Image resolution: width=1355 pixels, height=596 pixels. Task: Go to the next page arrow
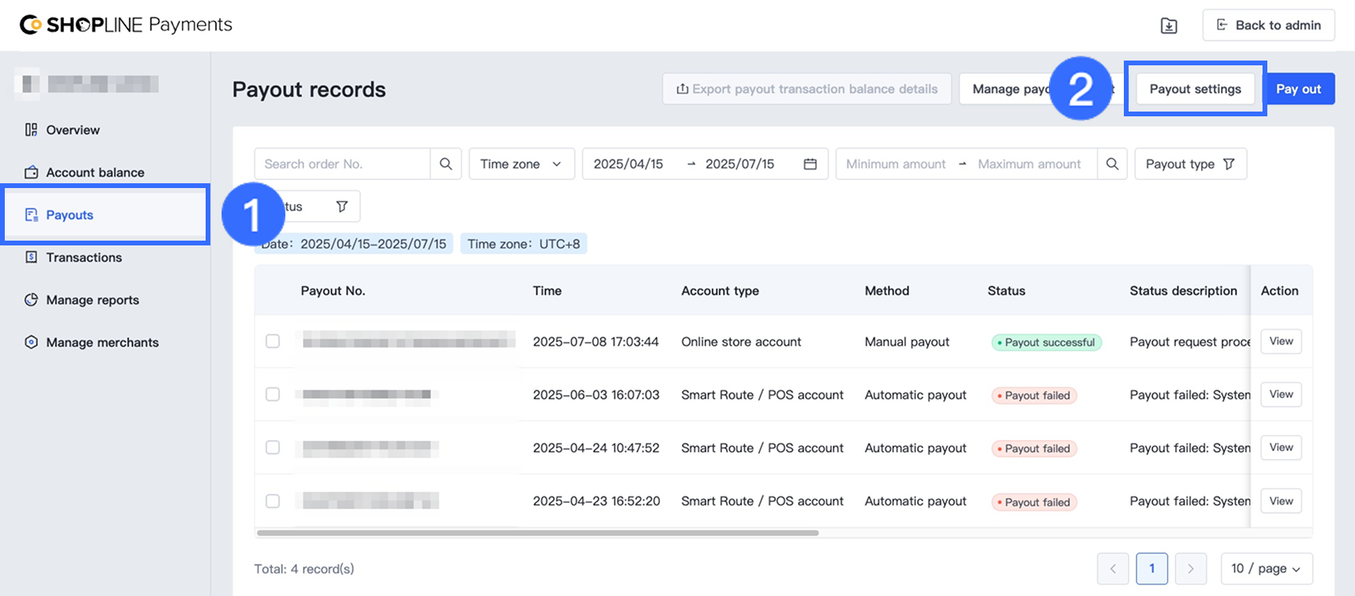pyautogui.click(x=1191, y=568)
